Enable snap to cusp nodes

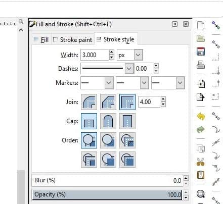(x=216, y=155)
